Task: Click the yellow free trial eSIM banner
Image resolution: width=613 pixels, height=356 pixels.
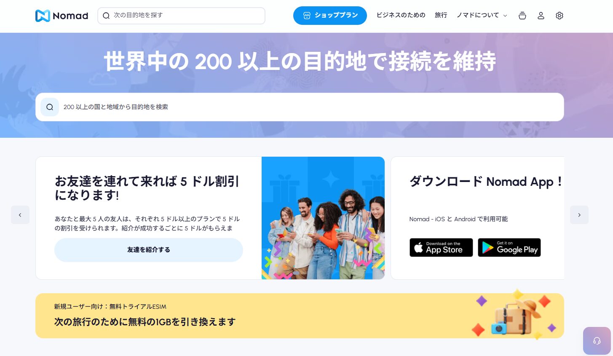Action: coord(300,316)
